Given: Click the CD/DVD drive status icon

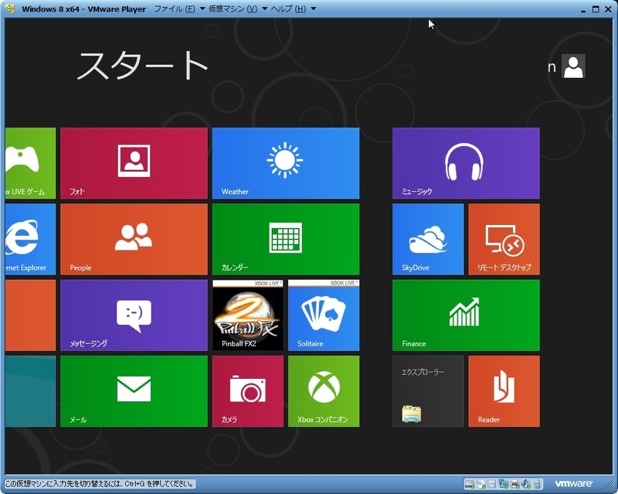Looking at the screenshot, I should point(480,484).
